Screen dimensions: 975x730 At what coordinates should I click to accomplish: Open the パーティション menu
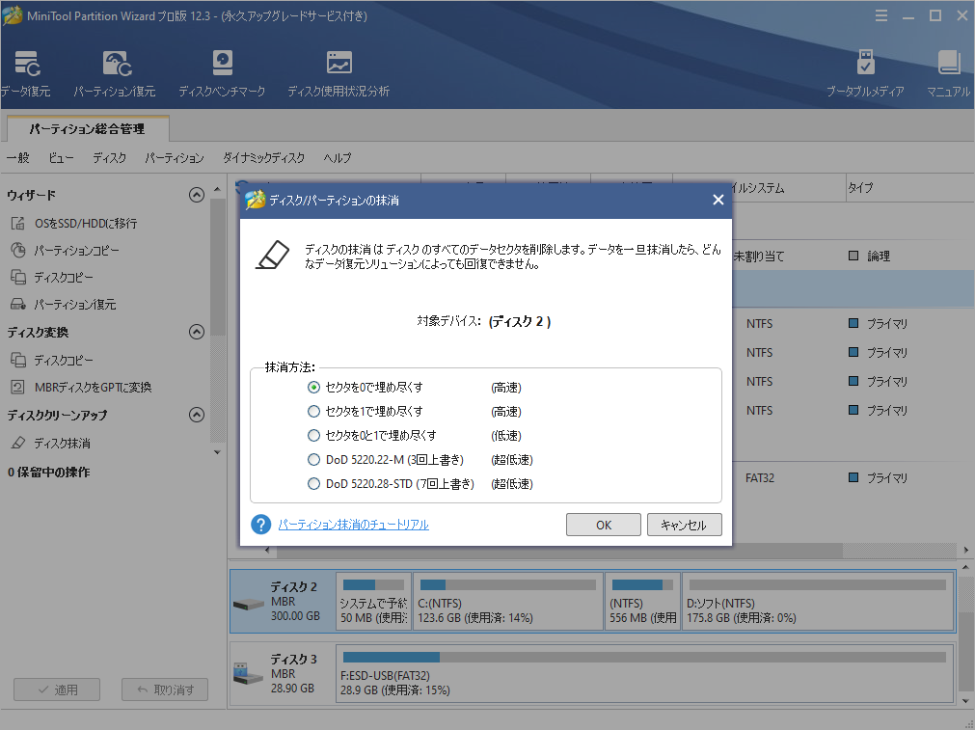click(175, 158)
